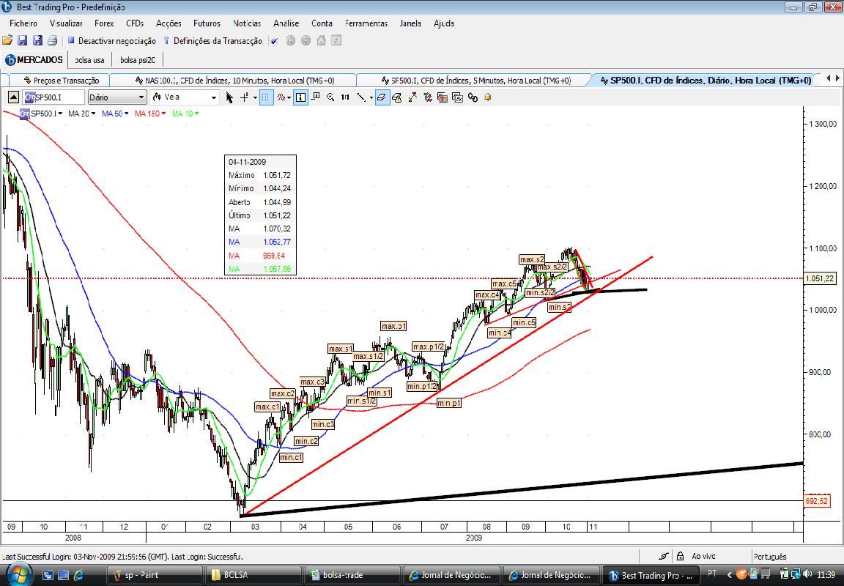Collapse toolbar with up-arrow button
This screenshot has width=844, height=586.
tap(13, 97)
